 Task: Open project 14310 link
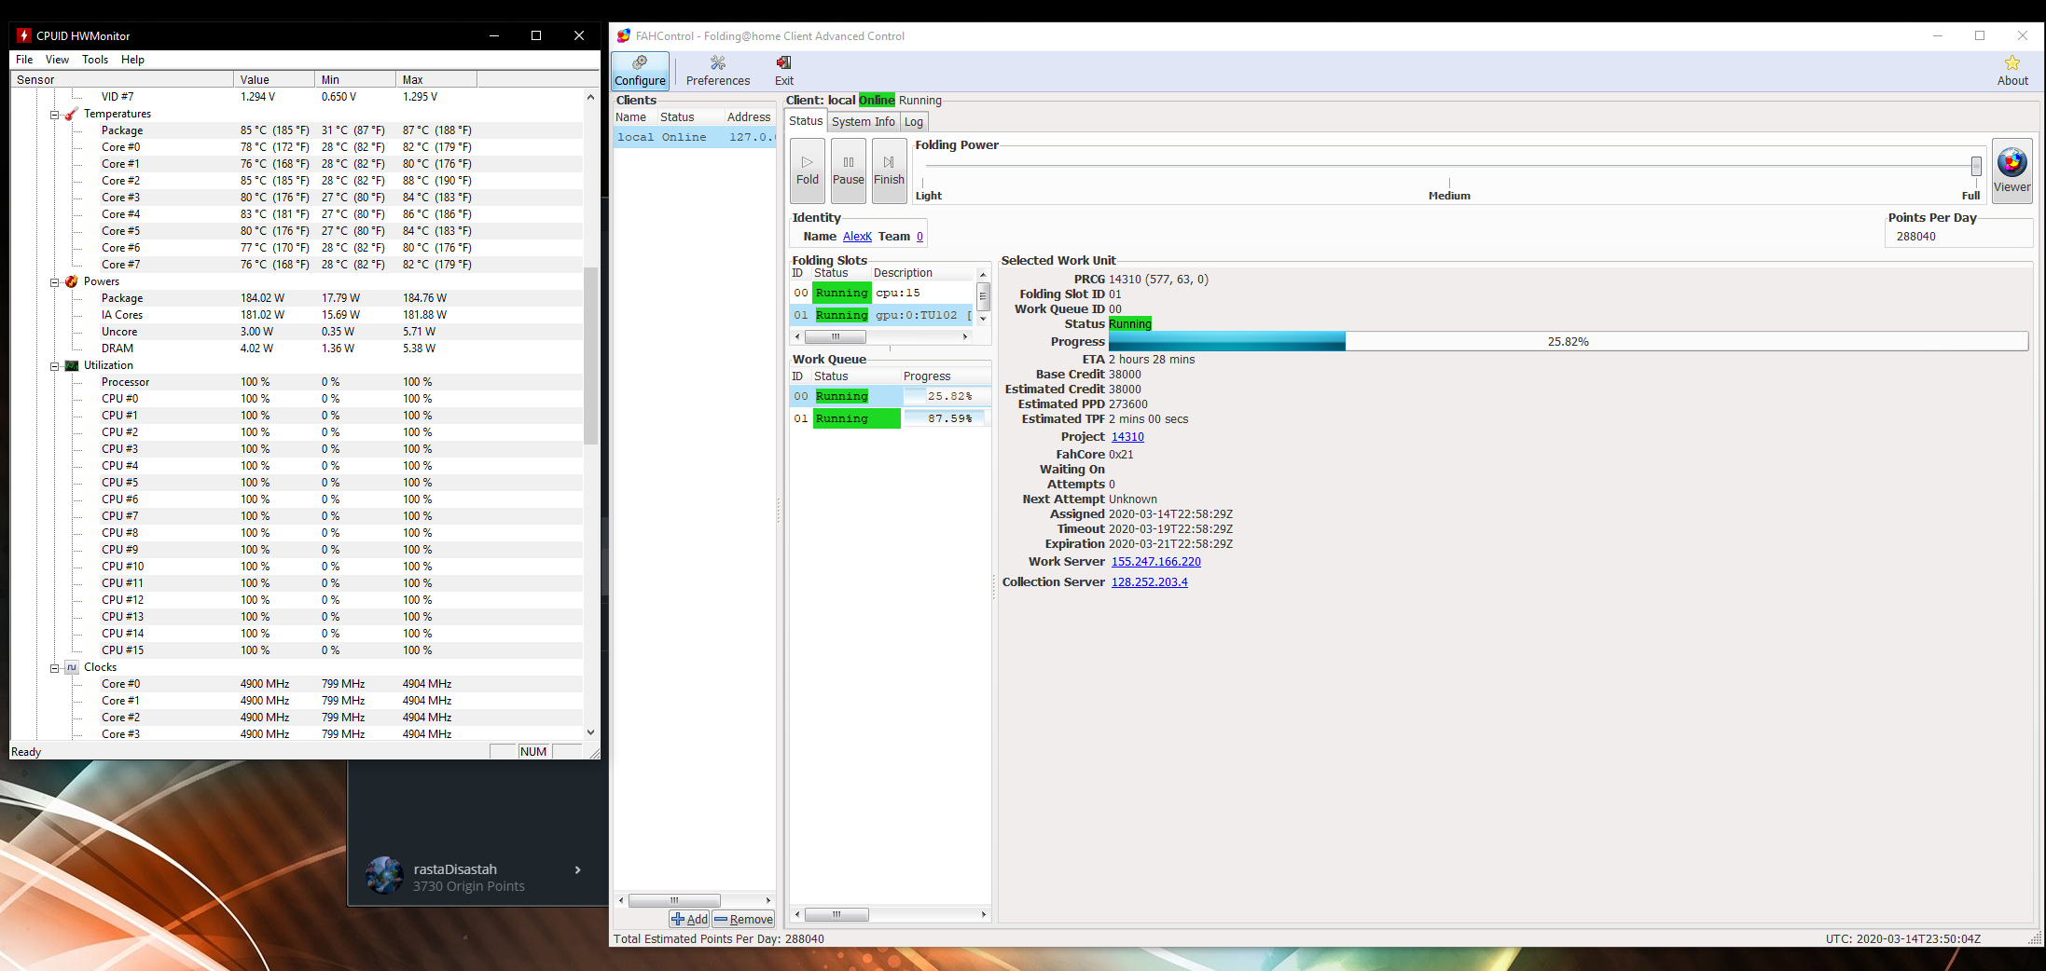point(1127,437)
